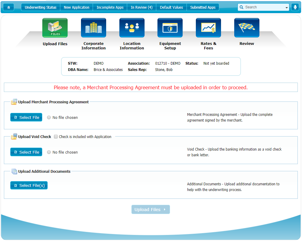302x241 pixels.
Task: Click Select File for Merchant Processing Agreement
Action: coord(26,118)
